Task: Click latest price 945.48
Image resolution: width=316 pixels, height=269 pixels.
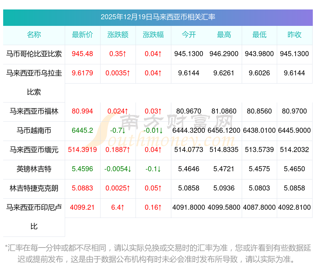Action: coord(82,54)
